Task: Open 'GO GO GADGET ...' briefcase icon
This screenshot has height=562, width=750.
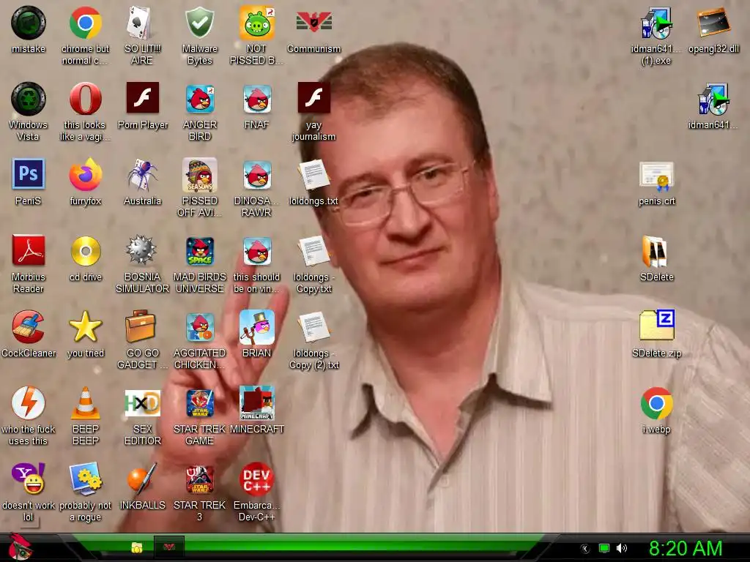Action: click(x=140, y=327)
